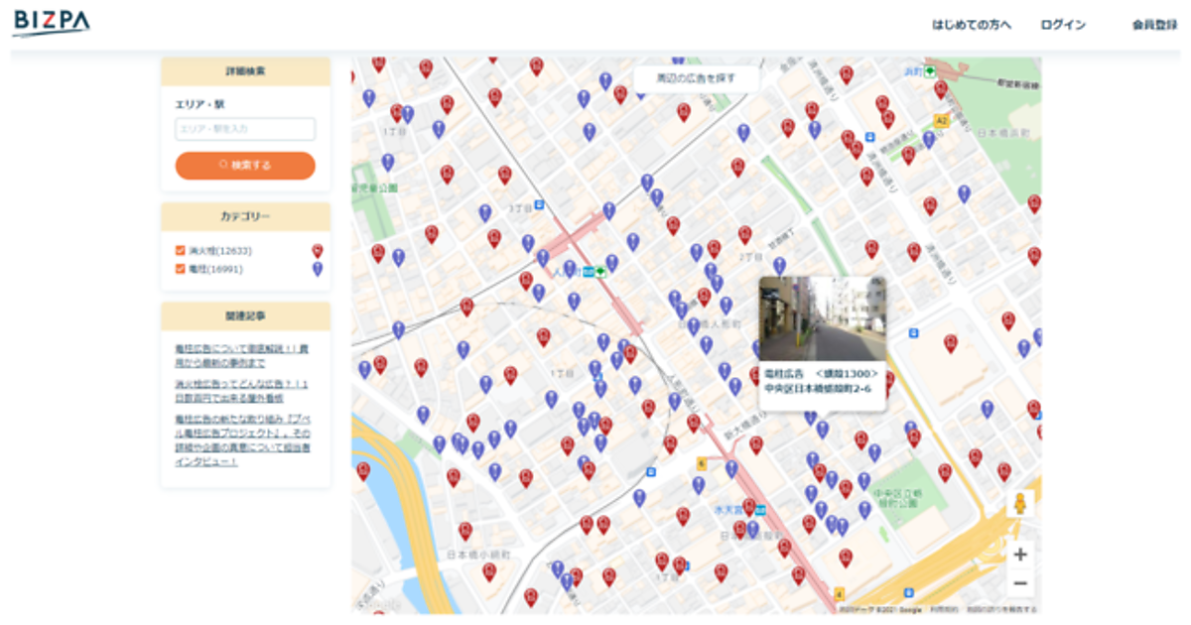
Task: Zoom in the map with plus button
Action: pyautogui.click(x=1019, y=555)
